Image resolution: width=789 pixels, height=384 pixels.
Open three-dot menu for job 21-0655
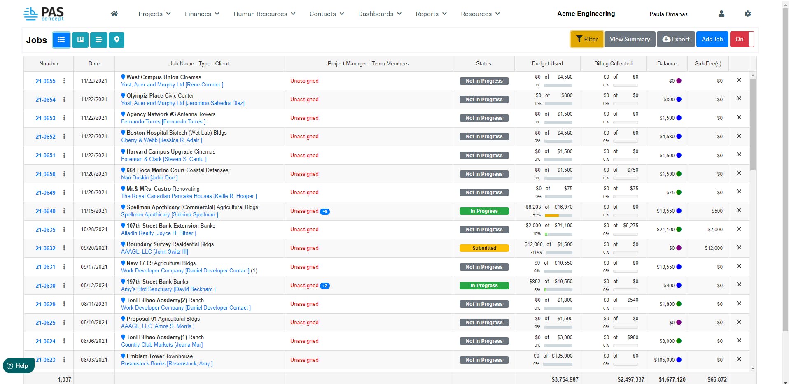(x=64, y=81)
